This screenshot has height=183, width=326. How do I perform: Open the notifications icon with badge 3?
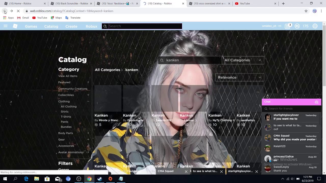pos(288,26)
